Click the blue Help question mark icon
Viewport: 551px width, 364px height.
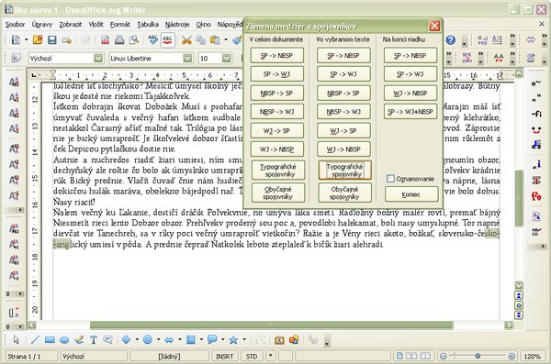click(x=451, y=39)
